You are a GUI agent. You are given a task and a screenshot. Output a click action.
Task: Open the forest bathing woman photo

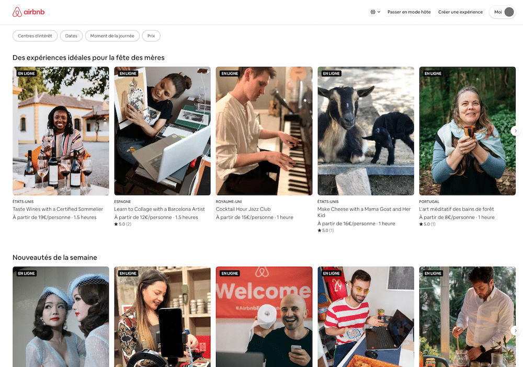[x=467, y=131]
